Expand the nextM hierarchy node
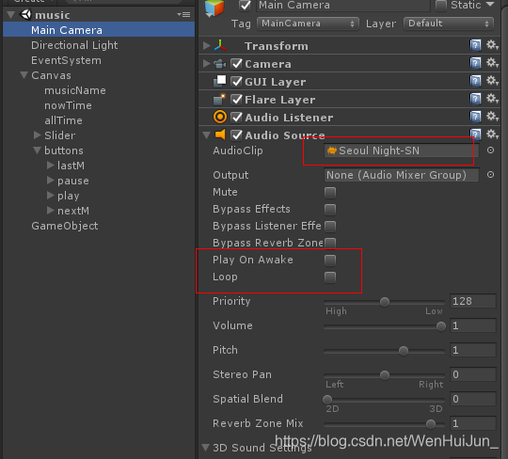The width and height of the screenshot is (508, 459). [x=50, y=211]
